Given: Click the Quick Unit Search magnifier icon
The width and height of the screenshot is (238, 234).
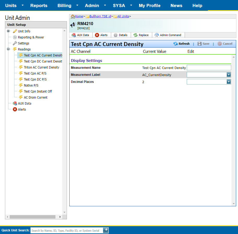Looking at the screenshot, I should [106, 230].
